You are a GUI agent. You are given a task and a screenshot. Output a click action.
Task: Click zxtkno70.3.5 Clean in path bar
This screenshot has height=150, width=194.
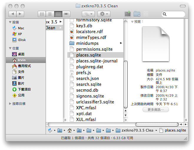[x=135, y=130]
